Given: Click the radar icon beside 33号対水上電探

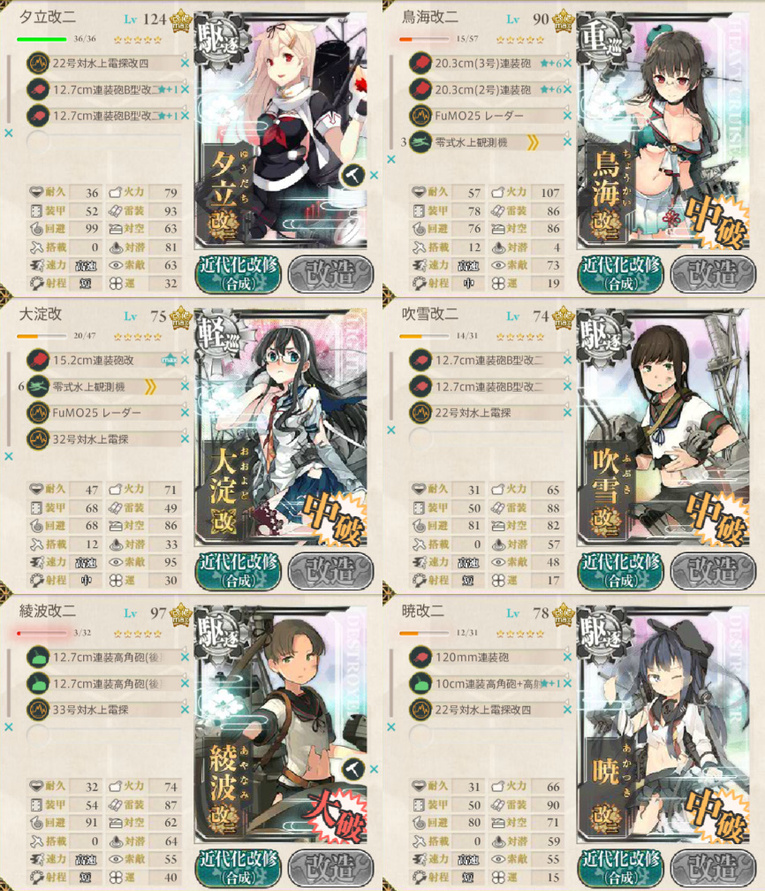Looking at the screenshot, I should (x=37, y=709).
